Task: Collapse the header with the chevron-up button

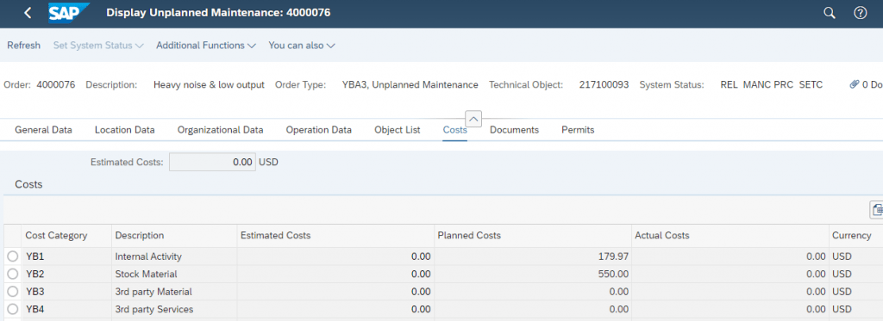Action: coord(474,119)
